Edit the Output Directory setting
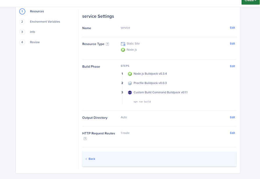 232,117
